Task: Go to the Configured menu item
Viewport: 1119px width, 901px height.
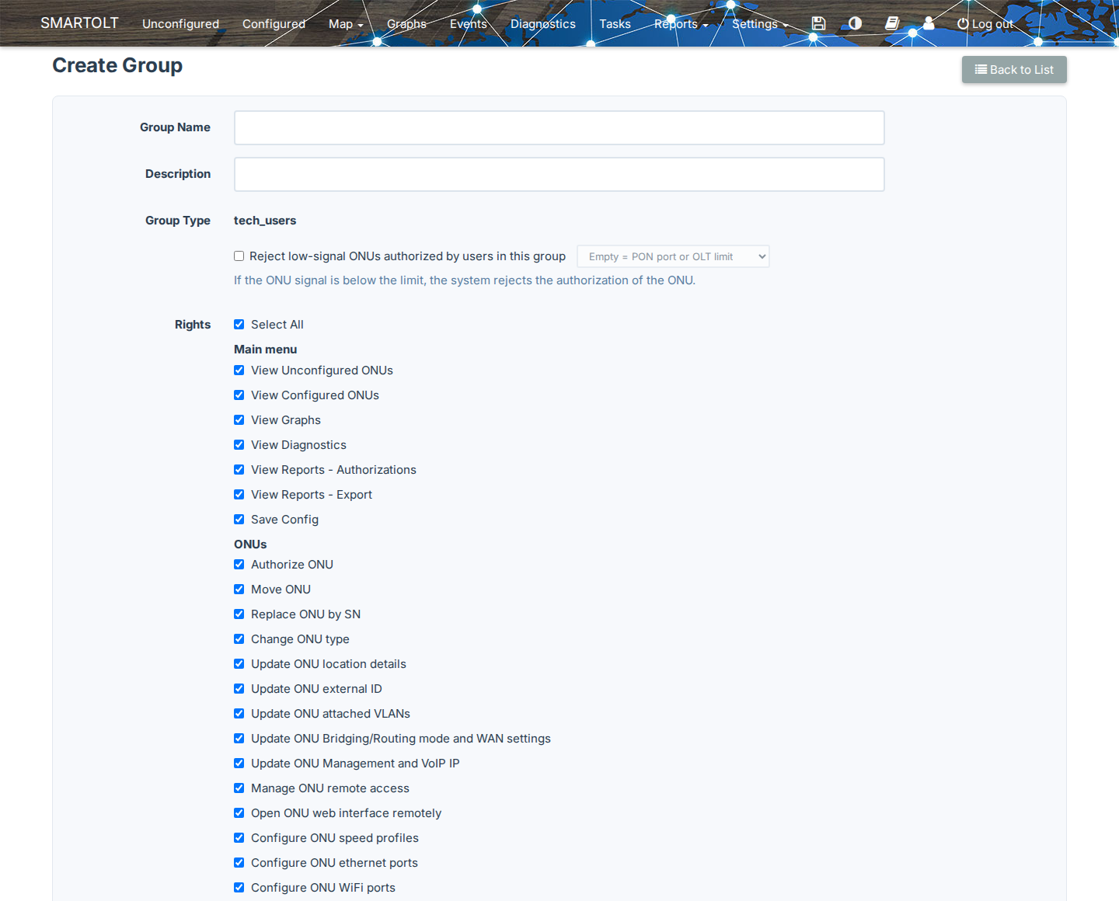Action: (274, 24)
